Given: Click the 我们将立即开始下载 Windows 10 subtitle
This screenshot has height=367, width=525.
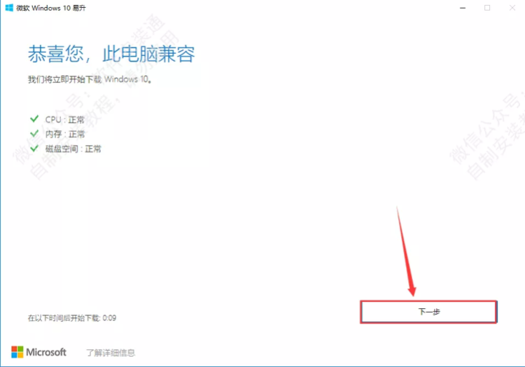Looking at the screenshot, I should tap(90, 79).
